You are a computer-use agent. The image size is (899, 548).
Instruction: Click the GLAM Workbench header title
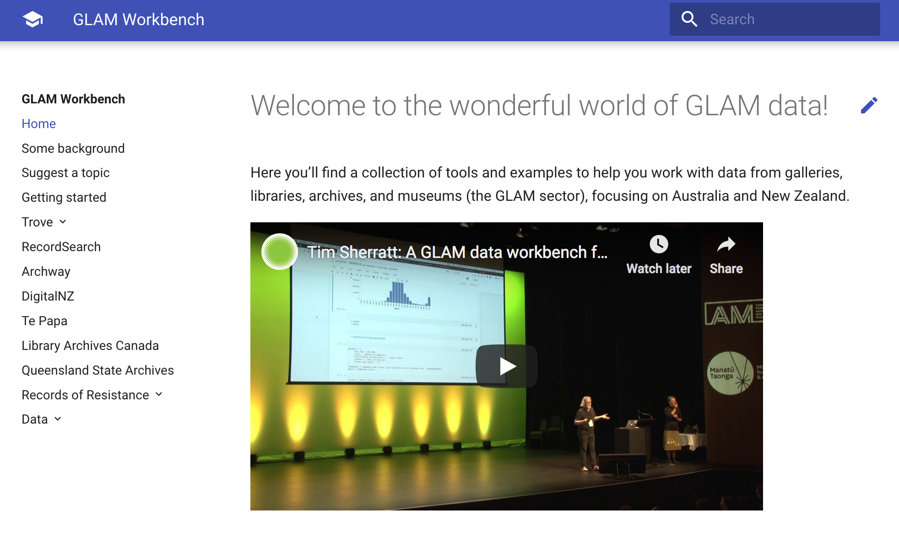(x=138, y=20)
